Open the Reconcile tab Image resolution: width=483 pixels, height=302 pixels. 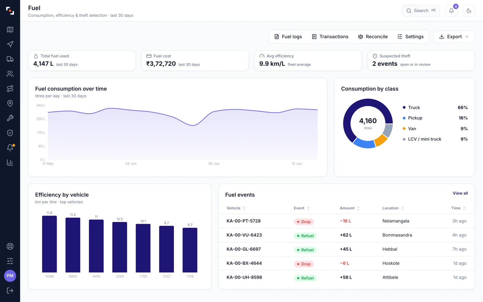pyautogui.click(x=373, y=37)
